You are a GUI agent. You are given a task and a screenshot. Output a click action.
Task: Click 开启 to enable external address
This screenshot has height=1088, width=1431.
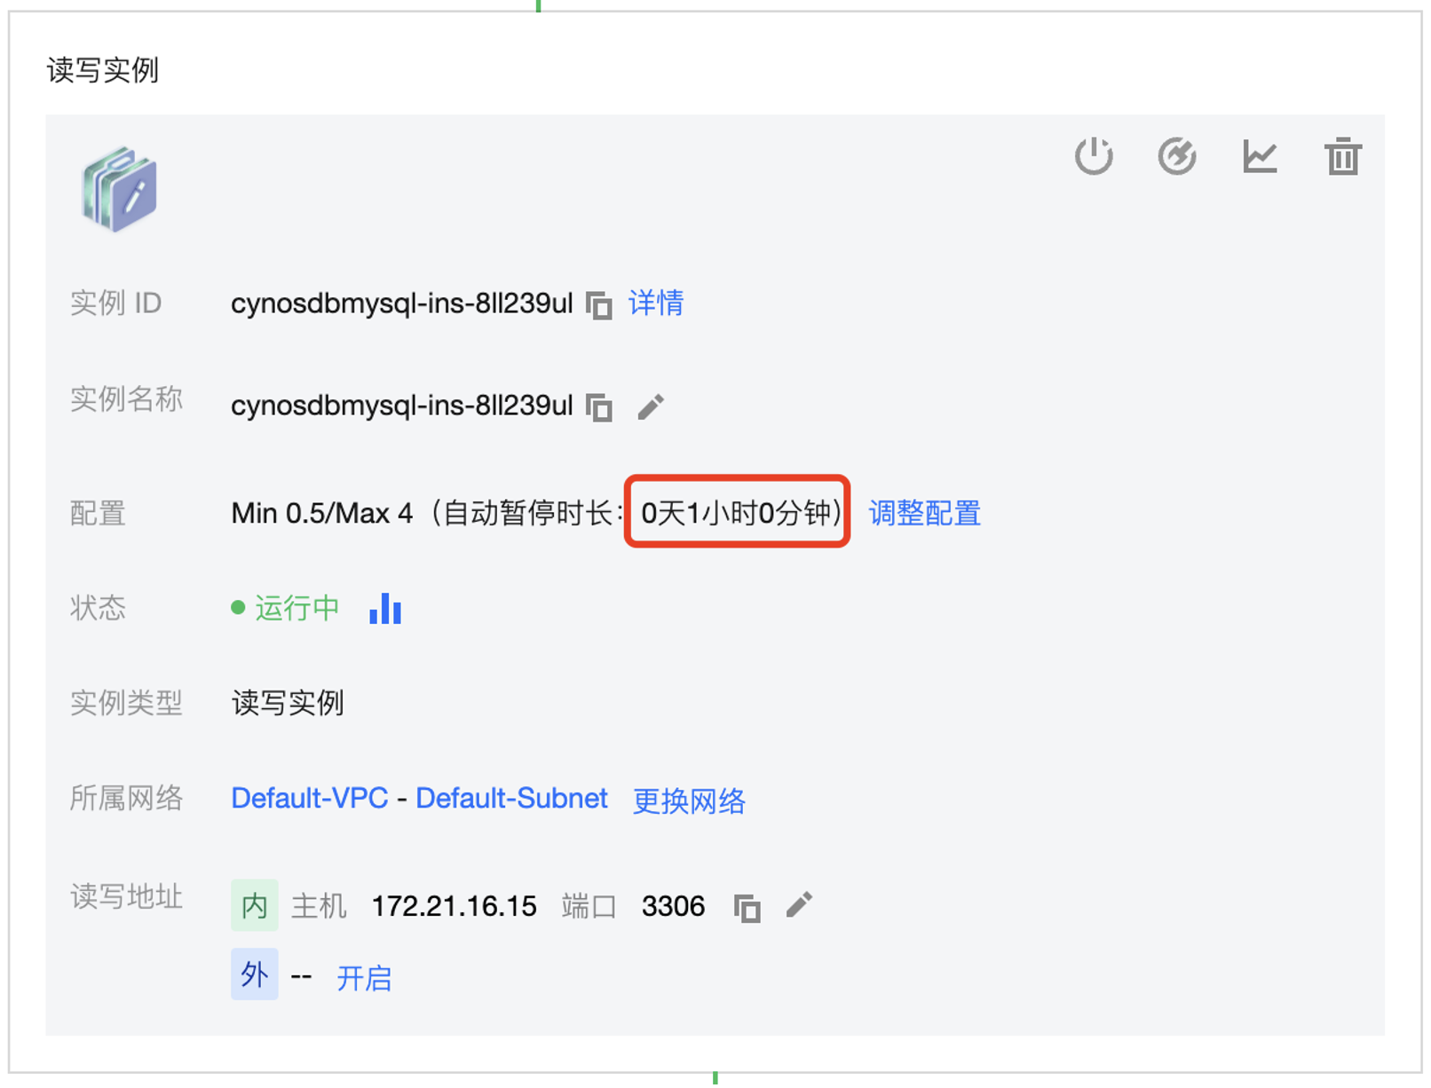tap(364, 978)
